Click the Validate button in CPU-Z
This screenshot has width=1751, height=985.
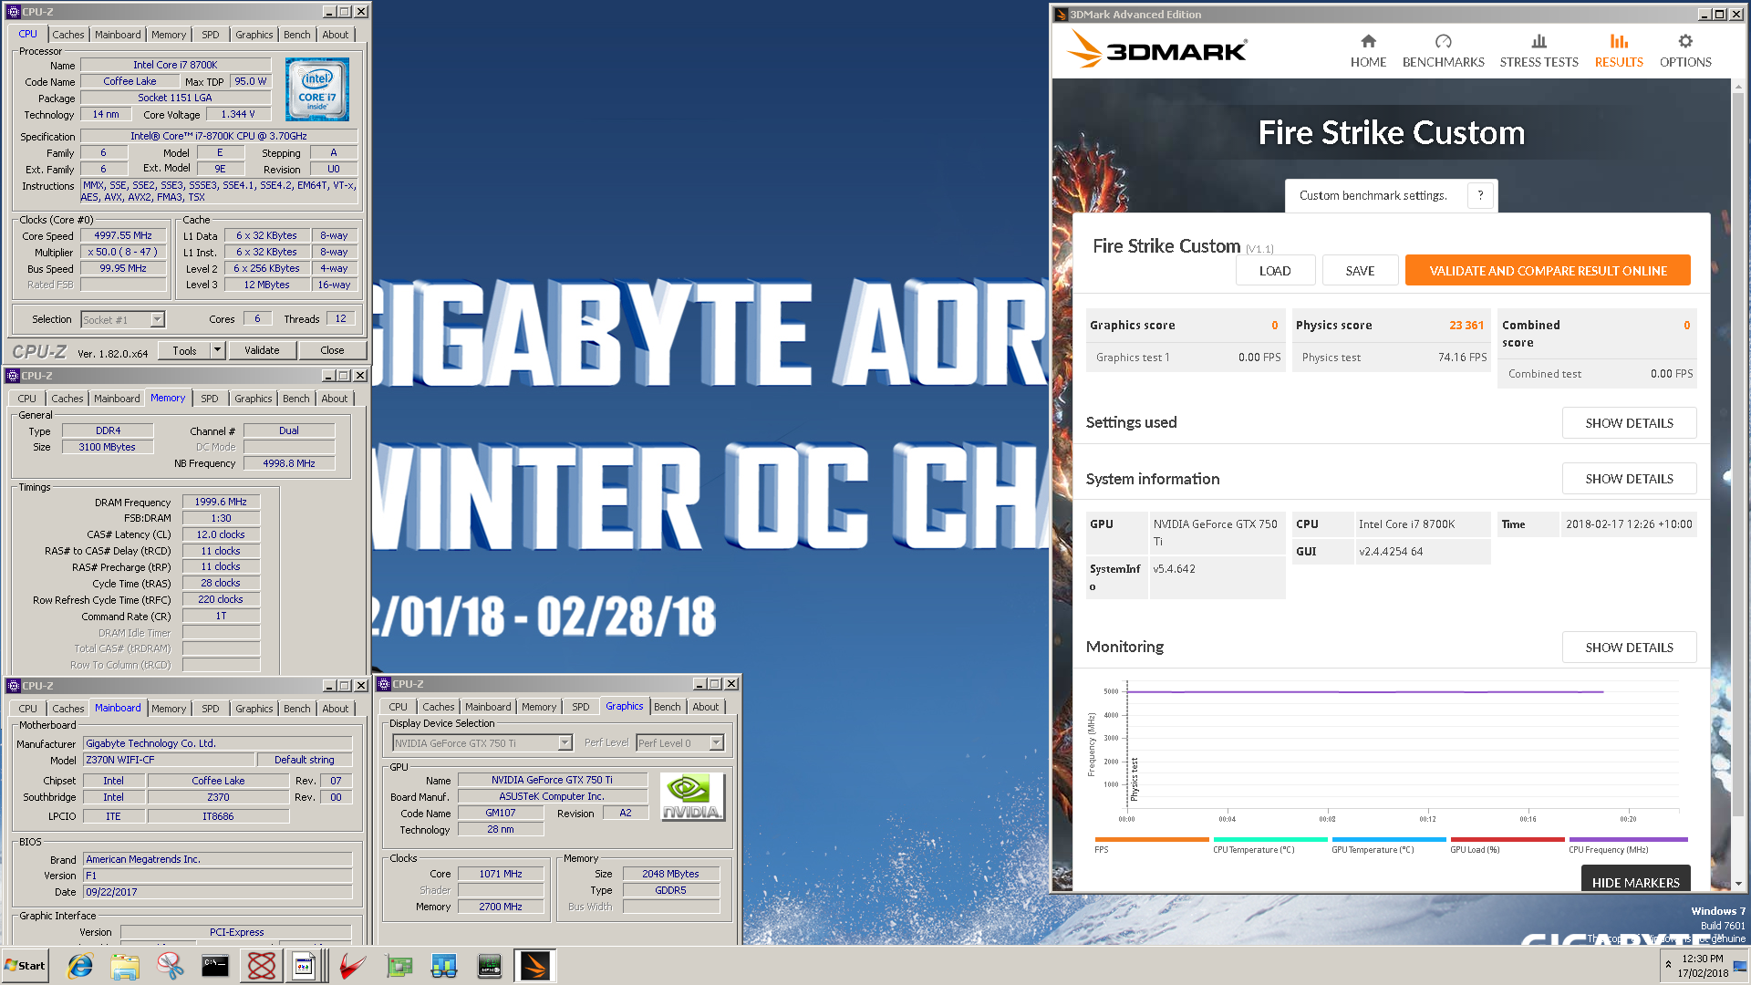(x=262, y=350)
